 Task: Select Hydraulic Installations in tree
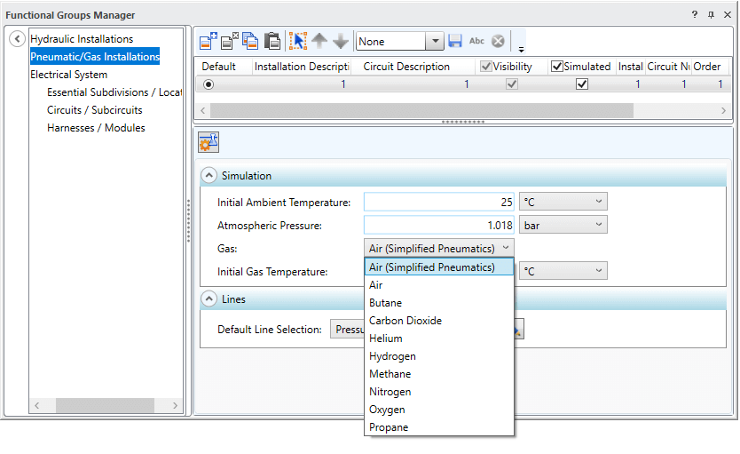coord(82,39)
